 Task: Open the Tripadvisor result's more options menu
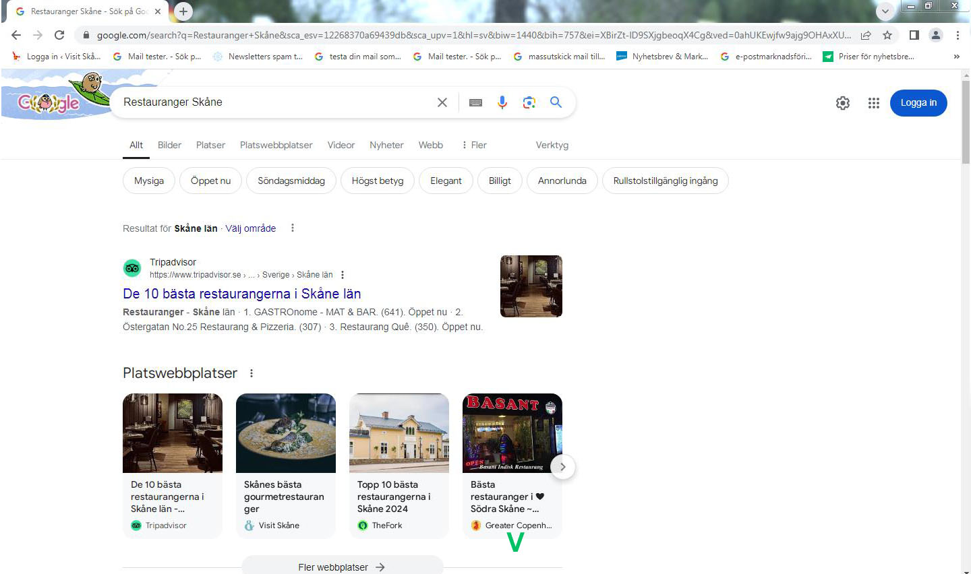click(x=343, y=275)
